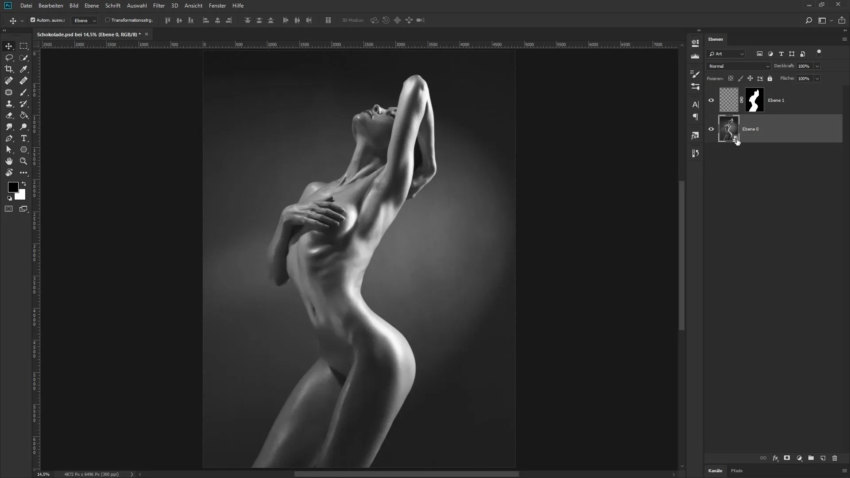Image resolution: width=850 pixels, height=478 pixels.
Task: Click the delete layer trash icon
Action: (x=835, y=458)
